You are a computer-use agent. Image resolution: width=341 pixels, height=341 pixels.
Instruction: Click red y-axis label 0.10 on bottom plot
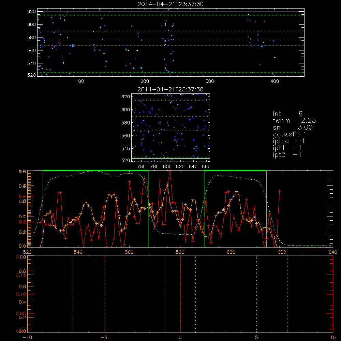tap(21, 294)
